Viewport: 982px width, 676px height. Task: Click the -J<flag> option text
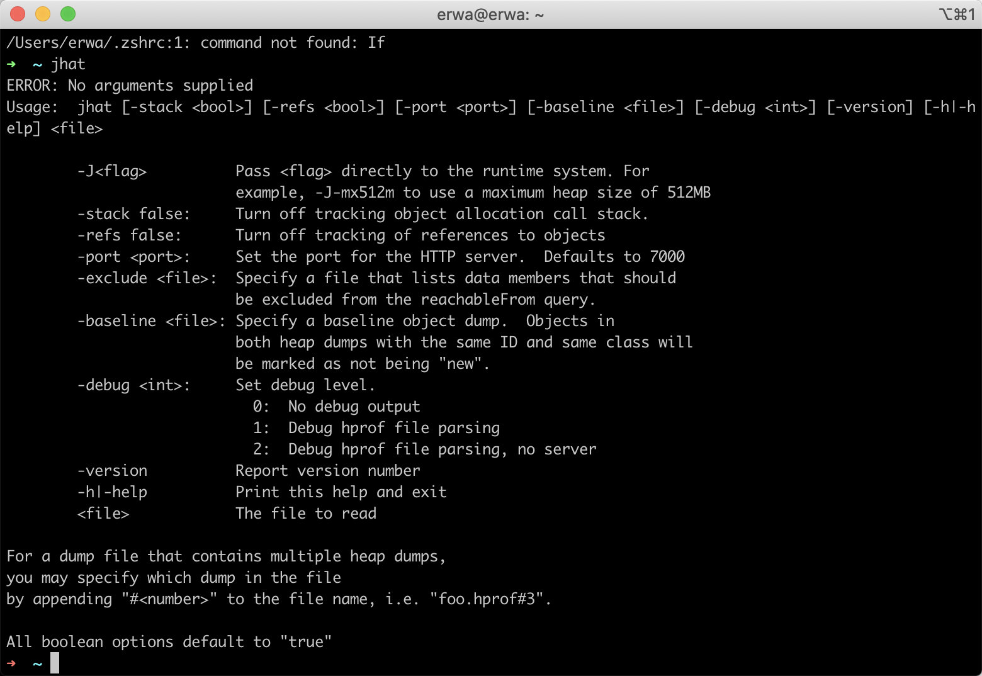click(112, 171)
